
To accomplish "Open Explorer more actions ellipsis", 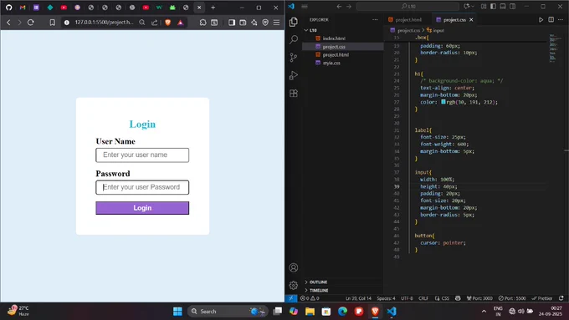I will click(375, 19).
